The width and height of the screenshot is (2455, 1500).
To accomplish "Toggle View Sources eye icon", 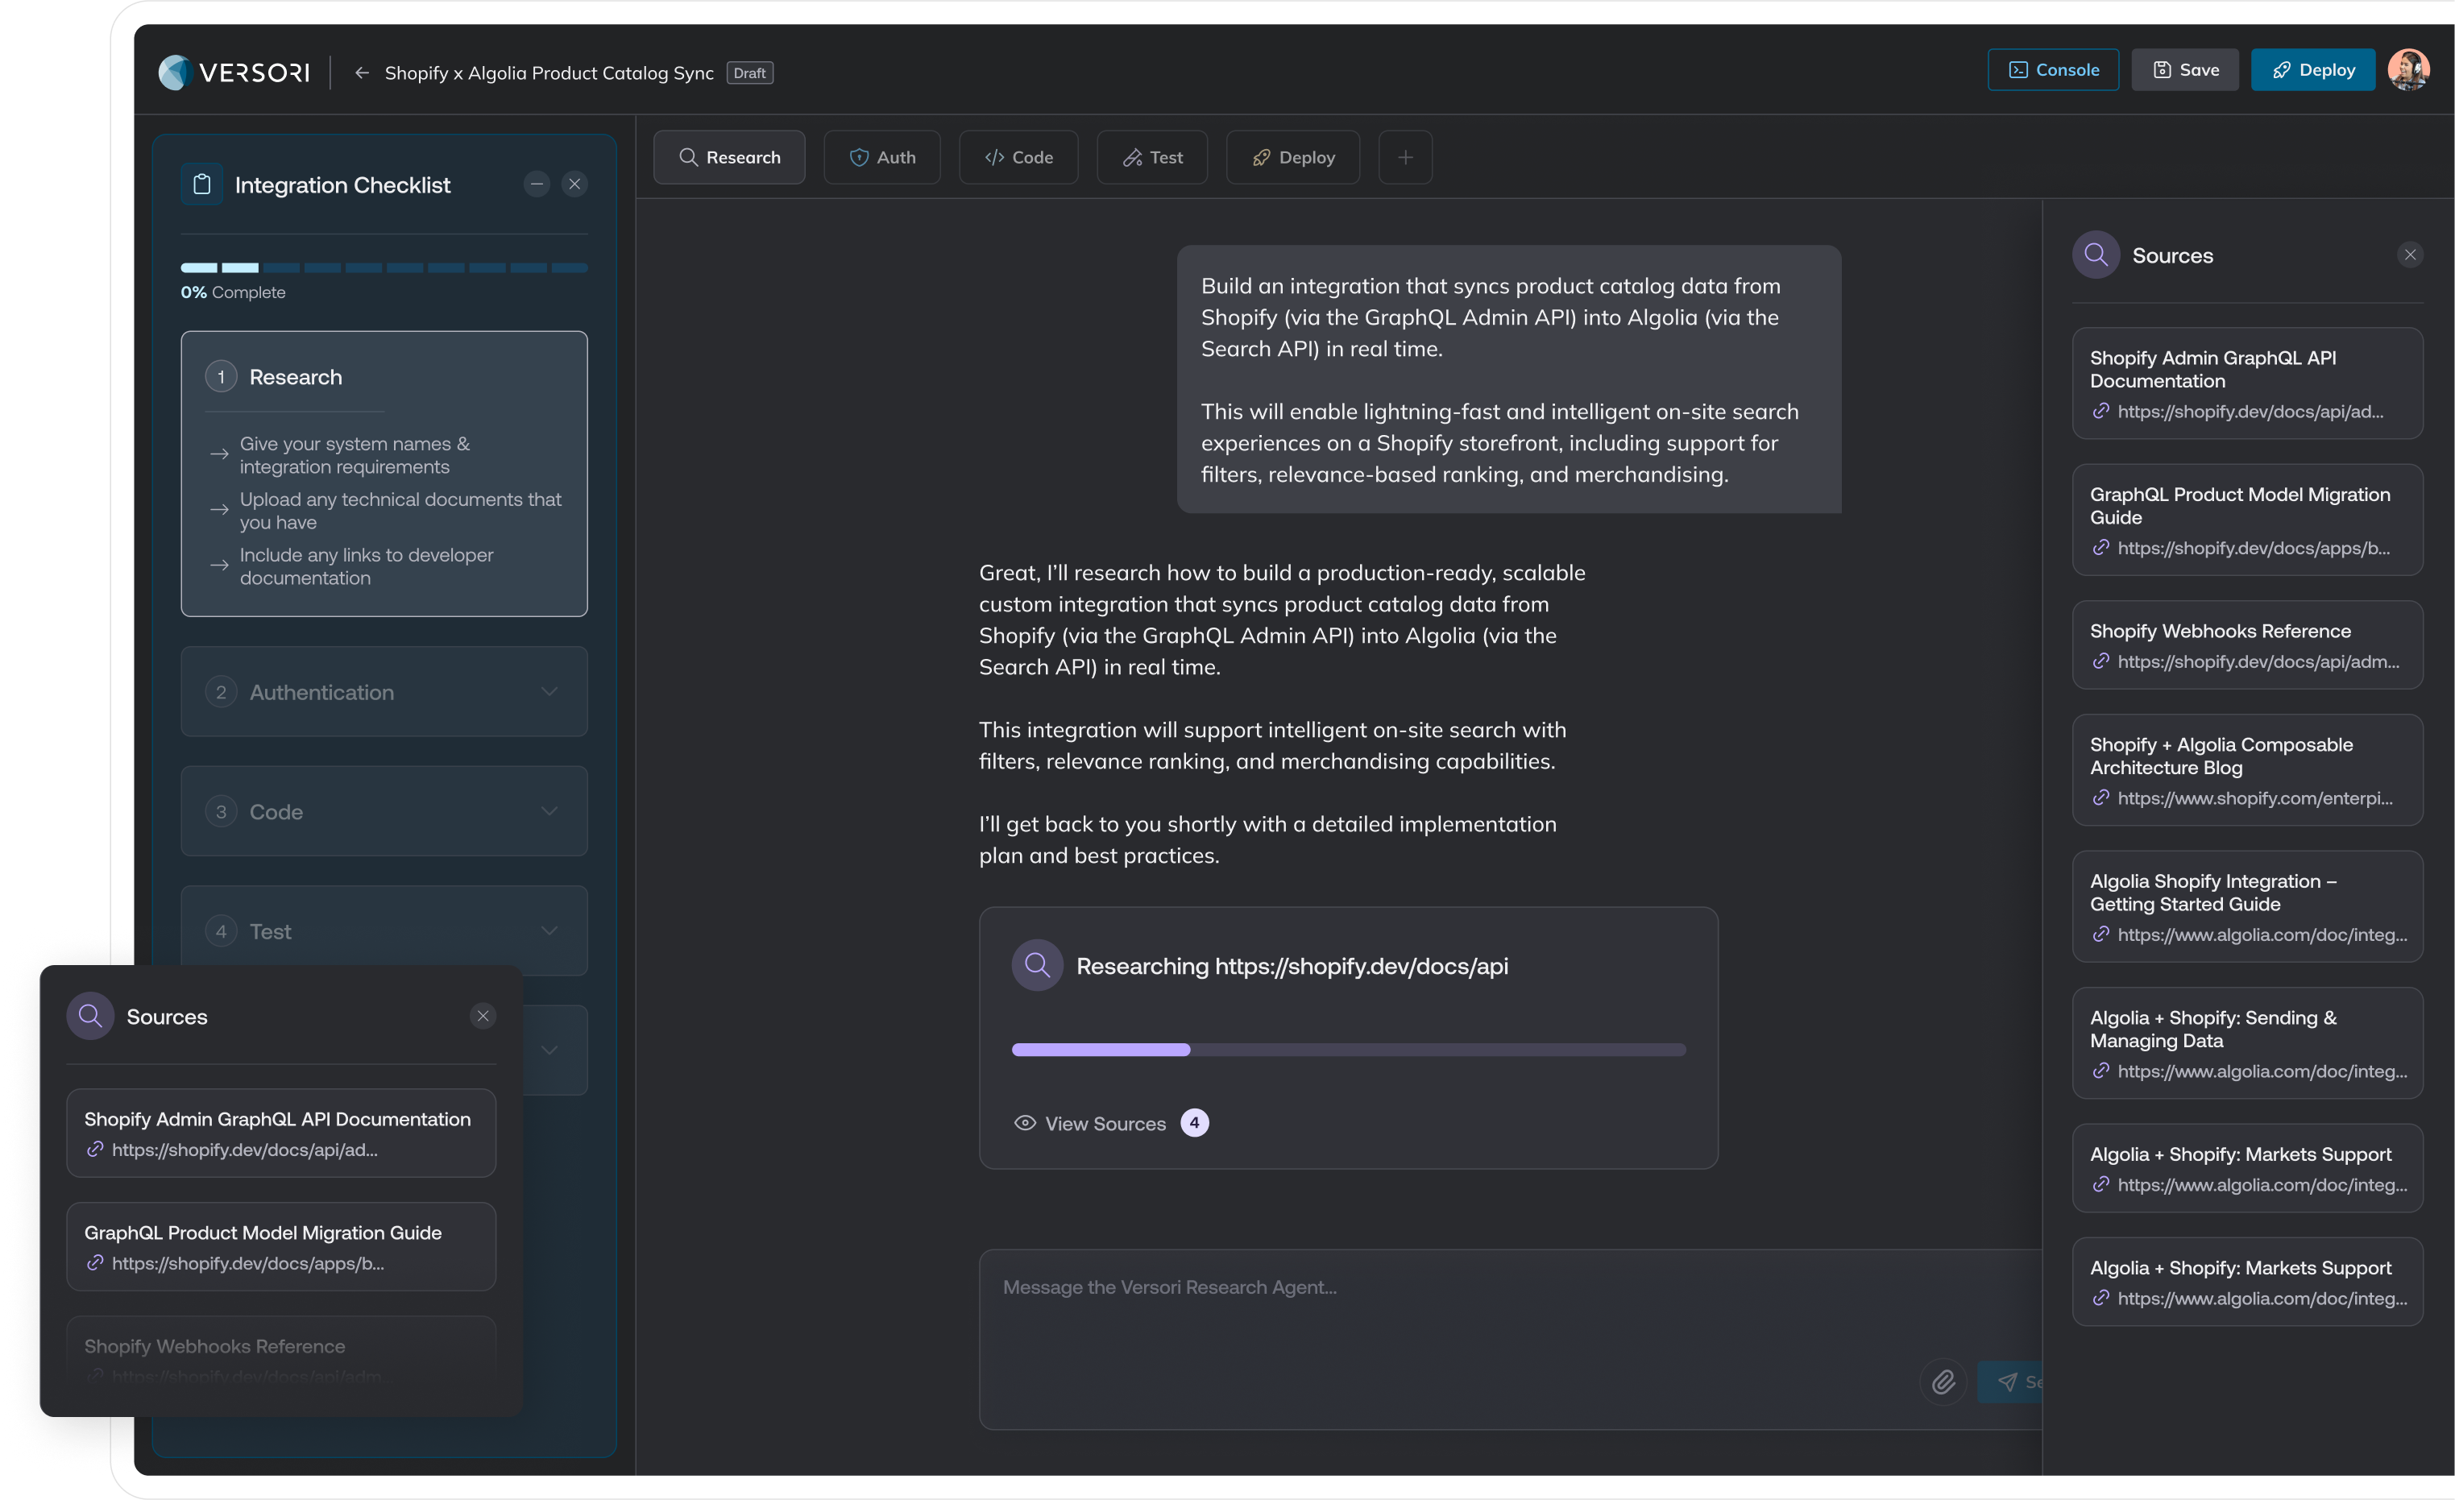I will pos(1024,1122).
